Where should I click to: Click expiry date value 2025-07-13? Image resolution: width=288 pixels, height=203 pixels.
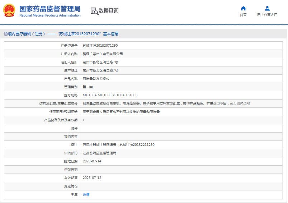[92, 178]
